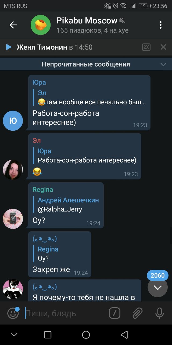Collapse the unread messages chevron
Viewport: 172px width, 345px height.
(163, 64)
